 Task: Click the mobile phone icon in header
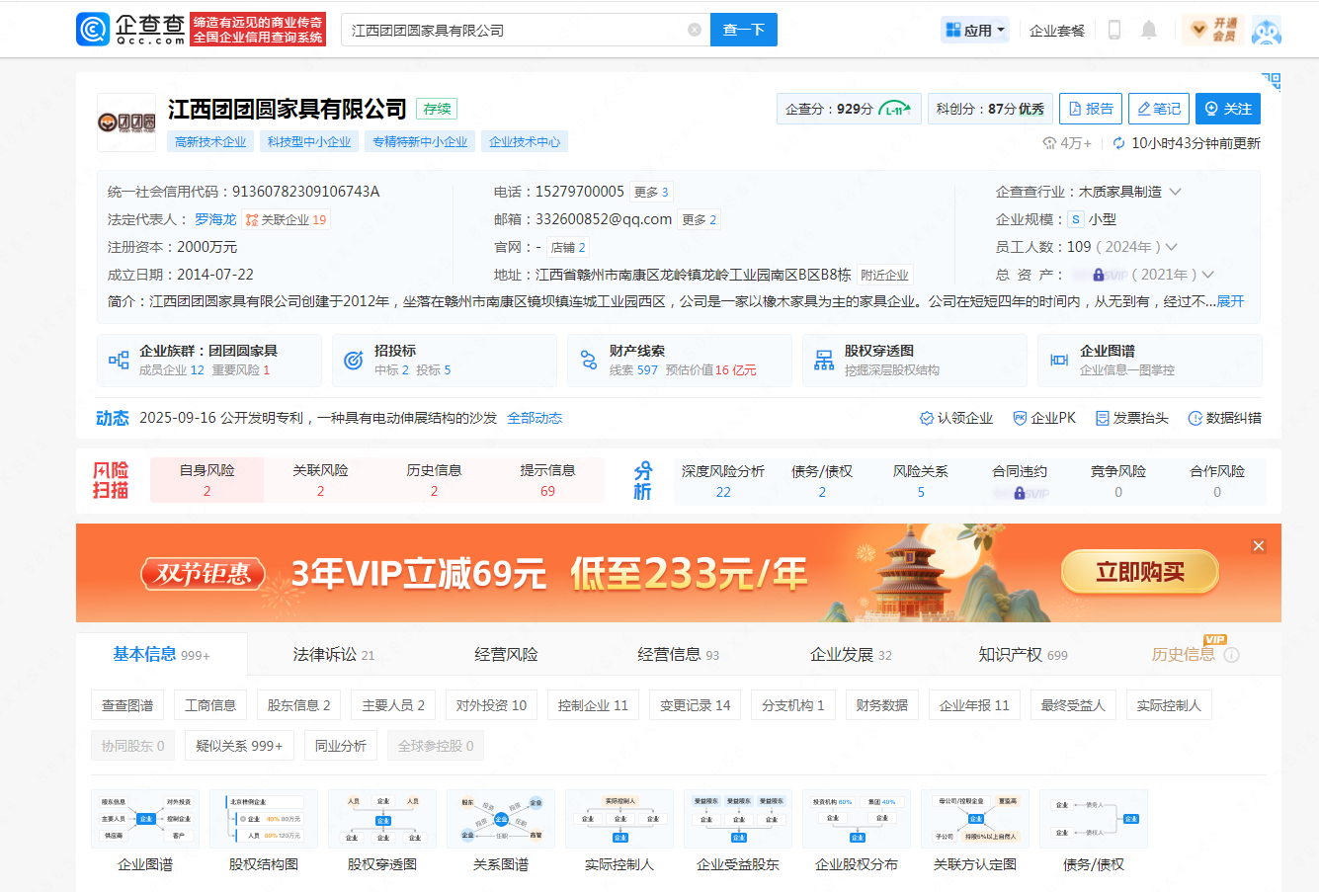(x=1114, y=30)
